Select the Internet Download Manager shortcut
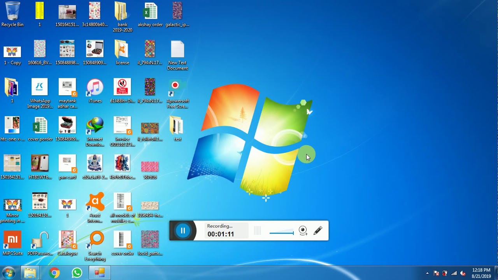This screenshot has width=498, height=280. [95, 132]
